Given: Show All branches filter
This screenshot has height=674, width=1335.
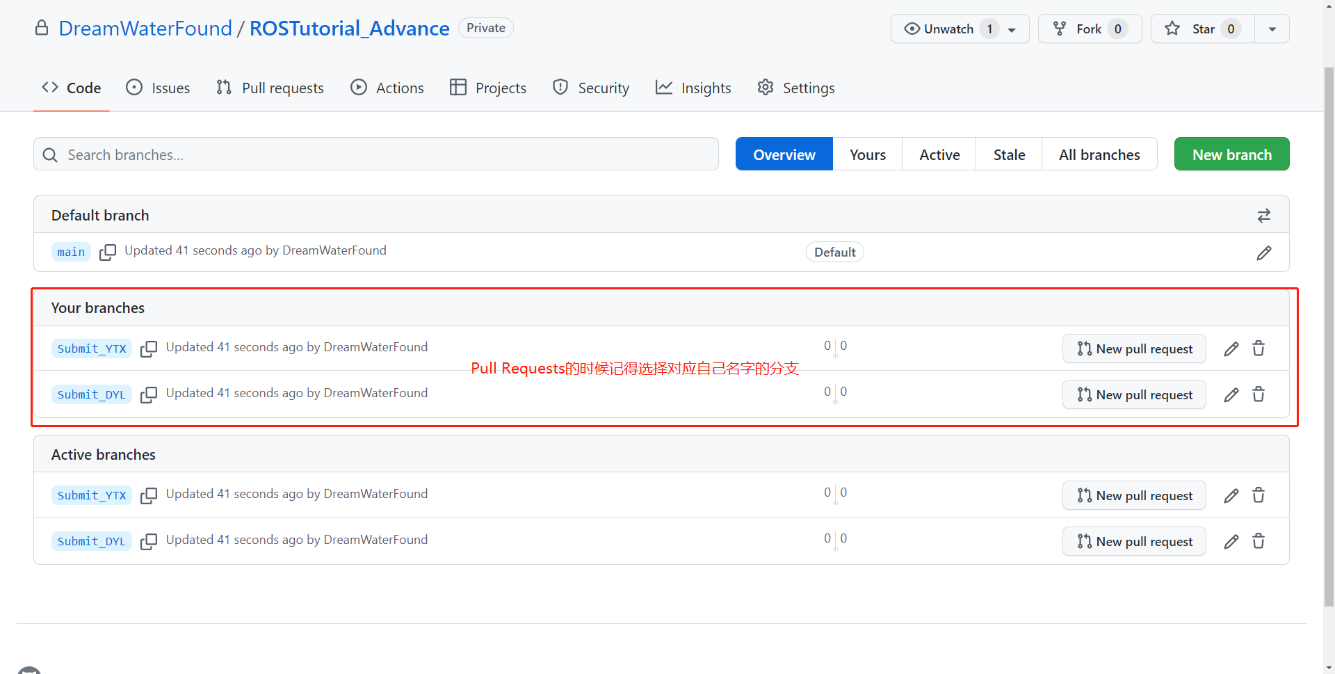Looking at the screenshot, I should pyautogui.click(x=1099, y=154).
